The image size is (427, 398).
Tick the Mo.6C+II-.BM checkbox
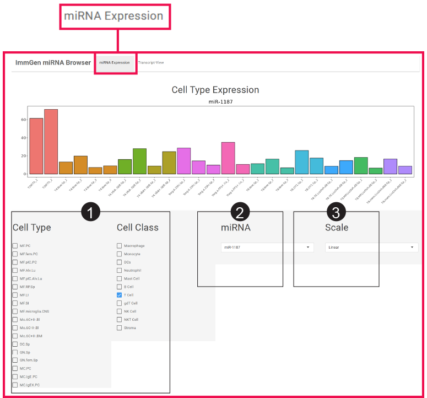(15, 336)
